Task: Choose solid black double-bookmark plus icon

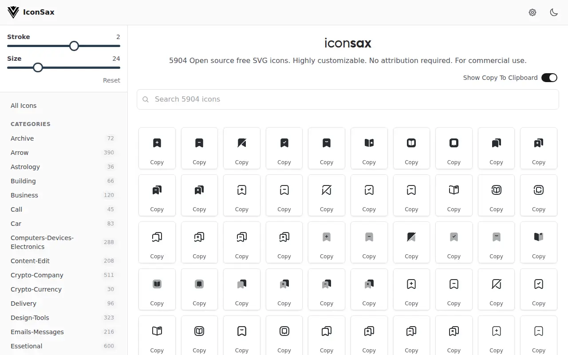Action: [x=539, y=143]
